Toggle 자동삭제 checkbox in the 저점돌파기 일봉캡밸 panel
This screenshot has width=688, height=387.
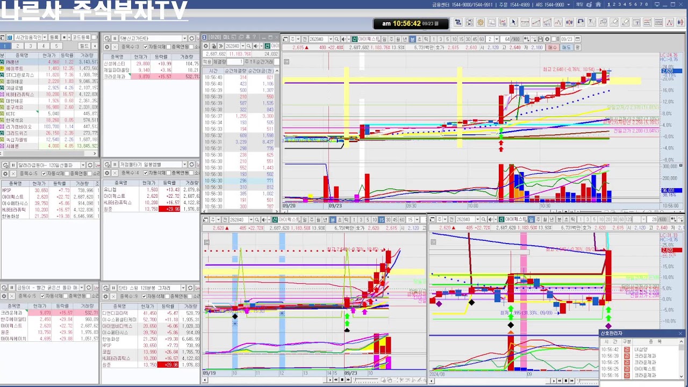point(145,173)
